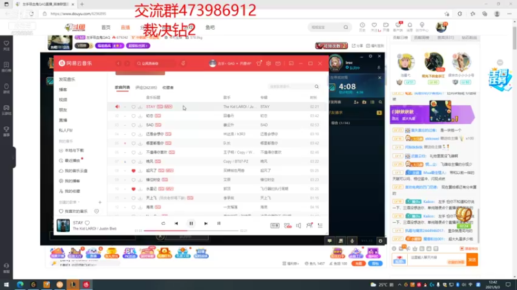Open 我喜欢的音乐 playlist
This screenshot has height=290, width=517.
pos(73,211)
